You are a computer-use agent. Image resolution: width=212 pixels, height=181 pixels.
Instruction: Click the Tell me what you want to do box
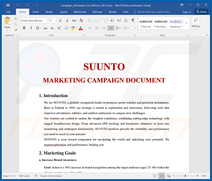[152, 12]
